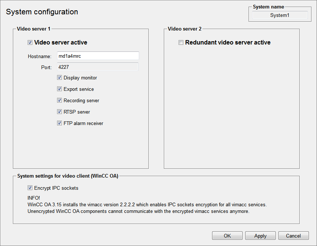The height and width of the screenshot is (246, 317).
Task: Enable Redundant video server active
Action: click(181, 43)
